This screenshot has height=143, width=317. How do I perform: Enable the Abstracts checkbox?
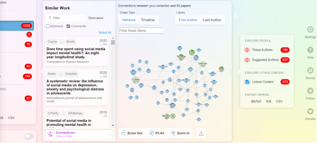point(48,26)
